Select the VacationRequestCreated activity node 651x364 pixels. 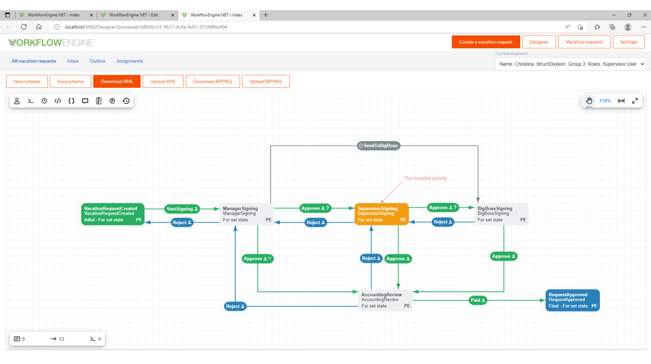tap(113, 214)
